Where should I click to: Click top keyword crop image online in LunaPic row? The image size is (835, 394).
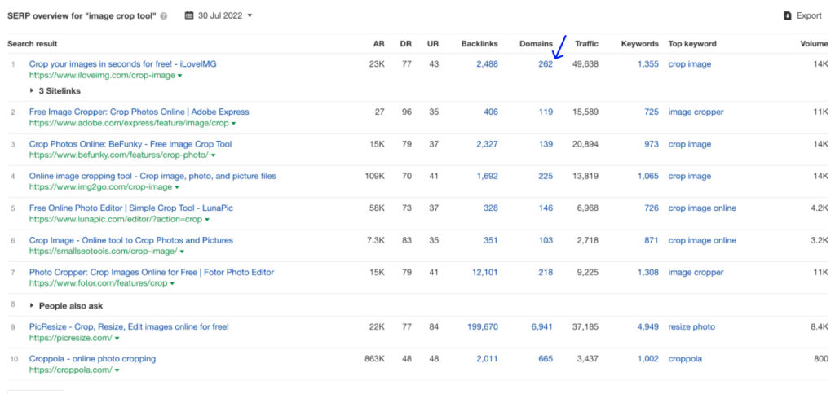point(702,208)
